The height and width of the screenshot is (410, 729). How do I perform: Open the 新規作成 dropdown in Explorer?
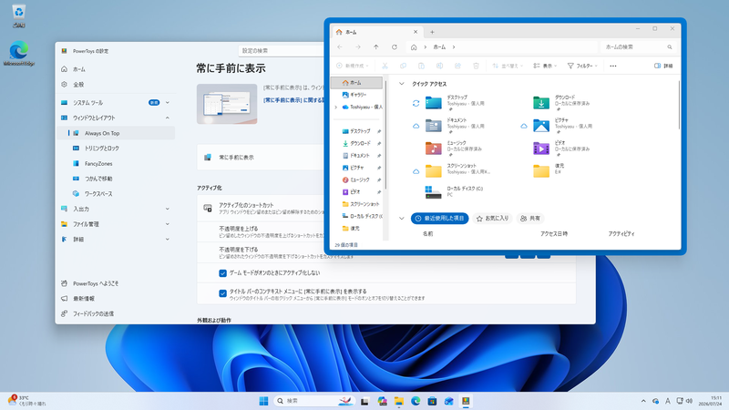[x=353, y=66]
